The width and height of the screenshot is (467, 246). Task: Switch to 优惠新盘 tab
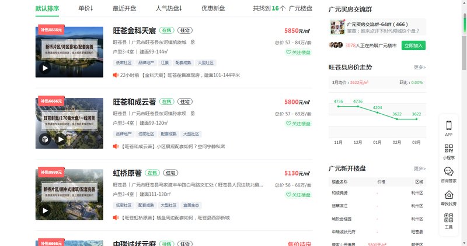(x=213, y=8)
